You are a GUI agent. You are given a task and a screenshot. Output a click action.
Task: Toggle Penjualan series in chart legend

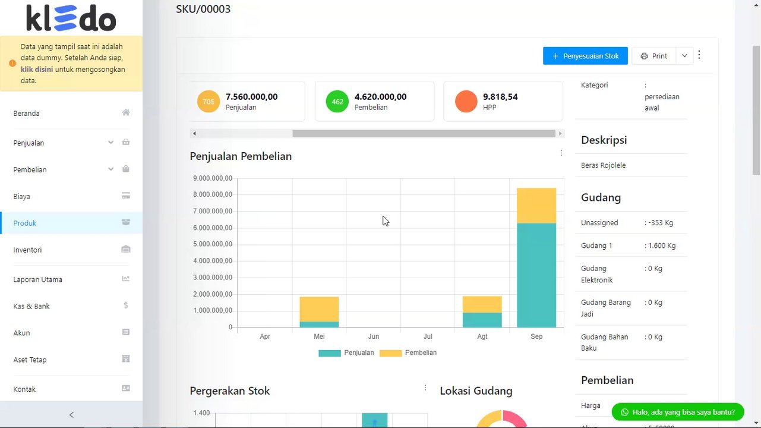[346, 353]
